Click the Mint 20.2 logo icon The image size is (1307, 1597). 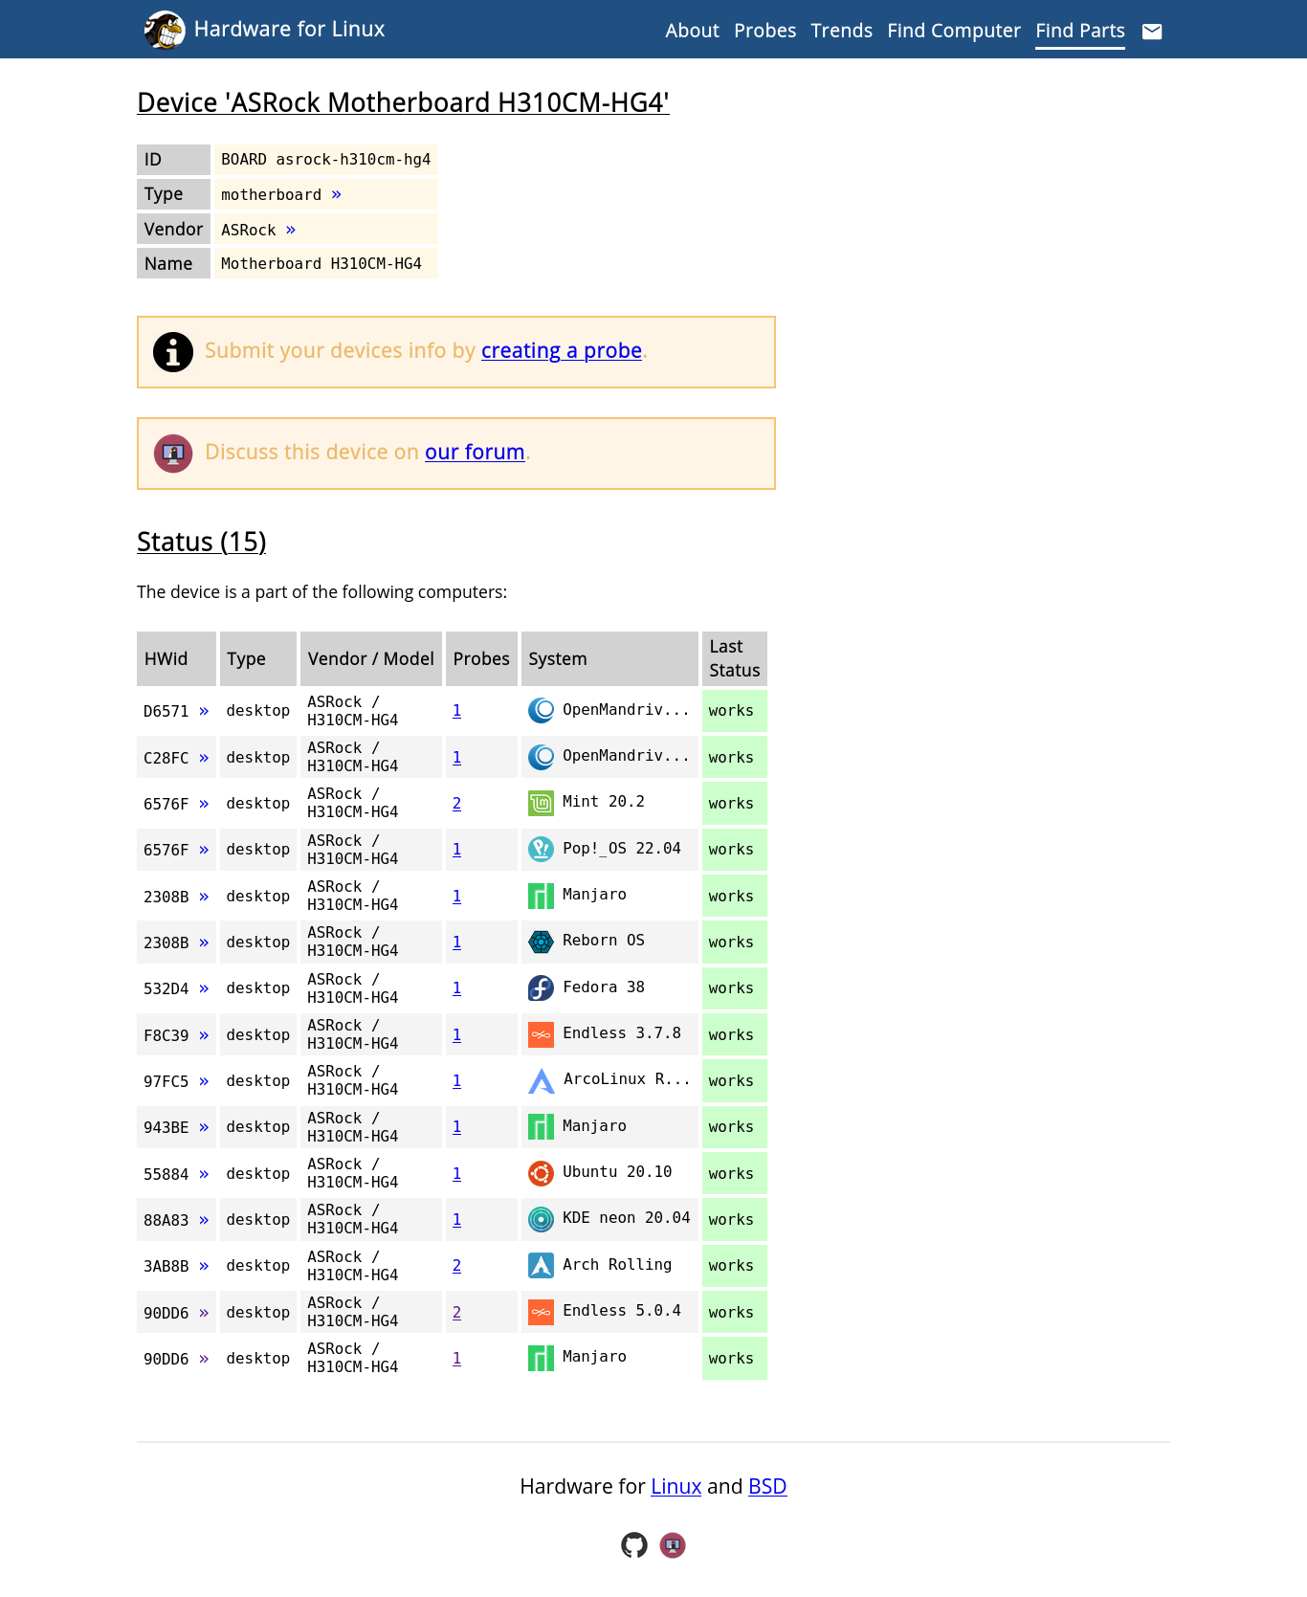(x=541, y=803)
